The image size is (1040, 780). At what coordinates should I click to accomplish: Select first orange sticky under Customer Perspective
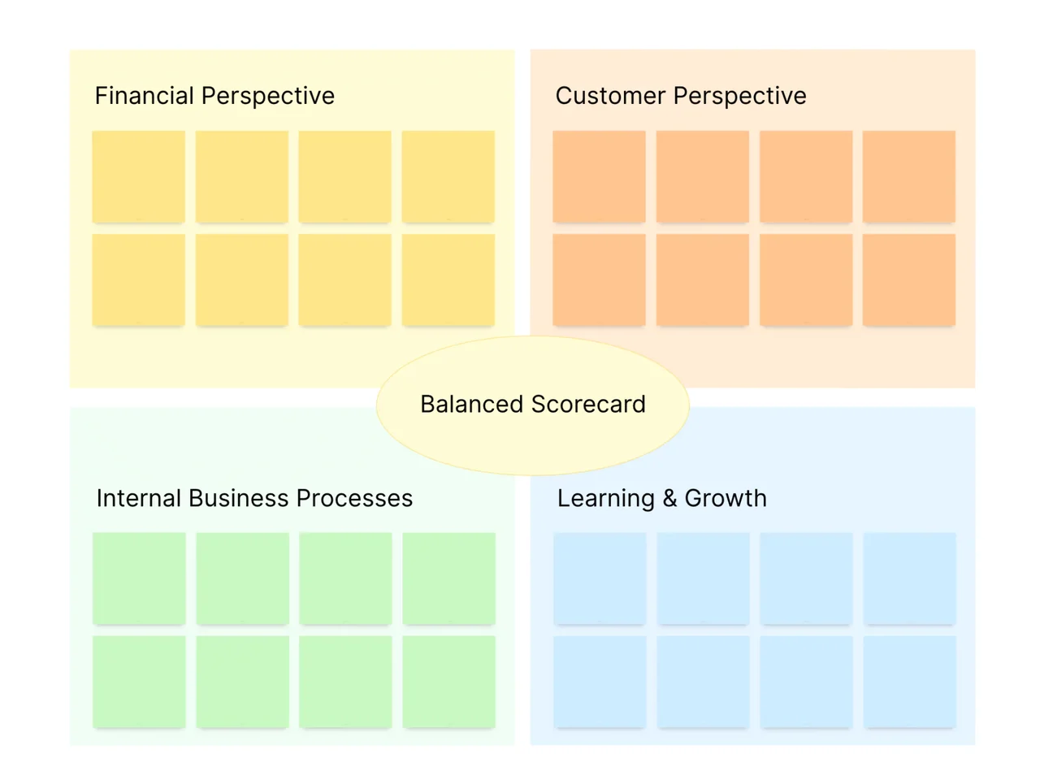(x=600, y=176)
